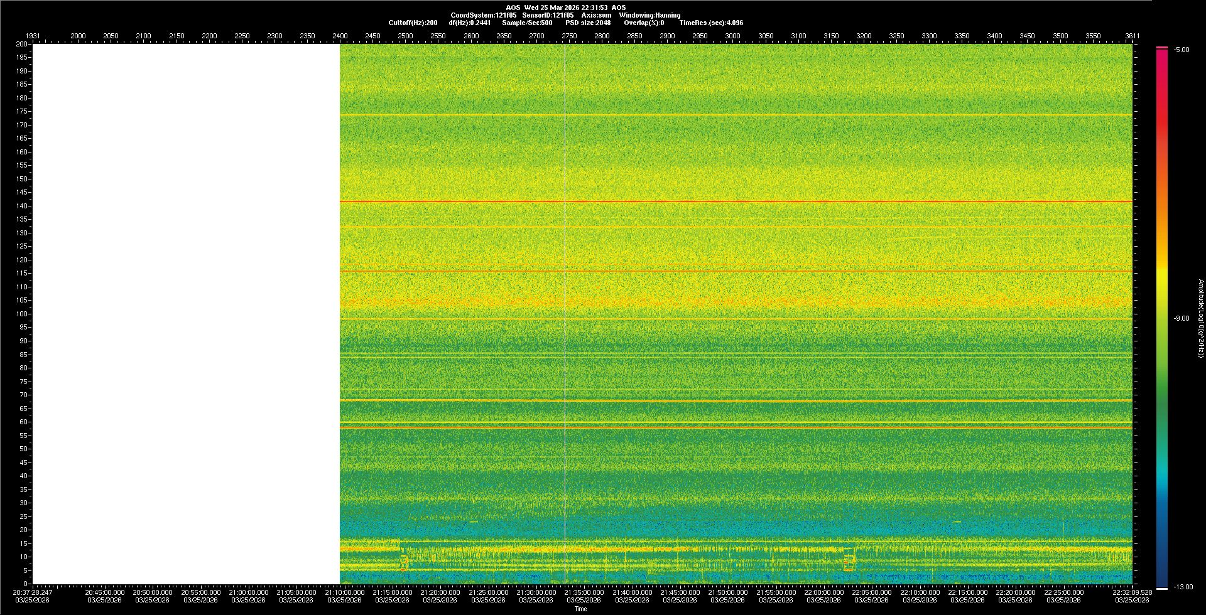Viewport: 1206px width, 615px height.
Task: Click the white blank data gap area
Action: (186, 314)
